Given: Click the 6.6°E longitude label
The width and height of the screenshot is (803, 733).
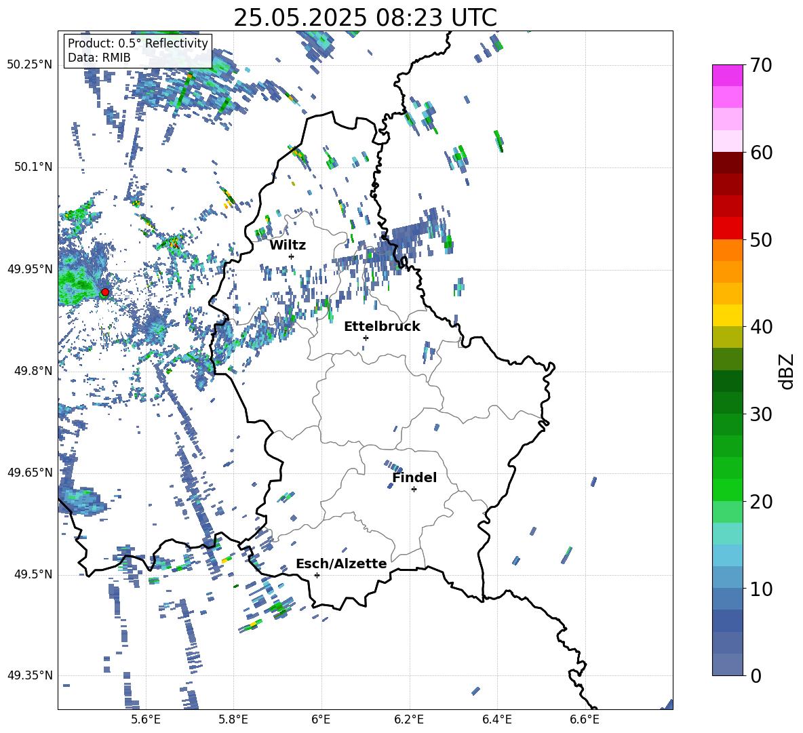Looking at the screenshot, I should (585, 719).
